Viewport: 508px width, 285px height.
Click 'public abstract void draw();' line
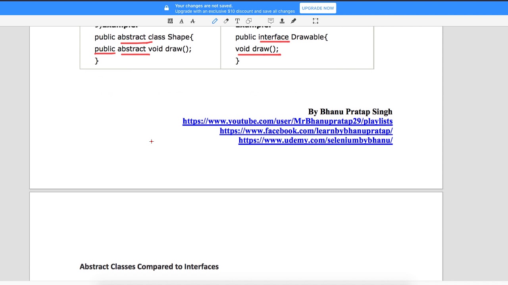coord(143,49)
